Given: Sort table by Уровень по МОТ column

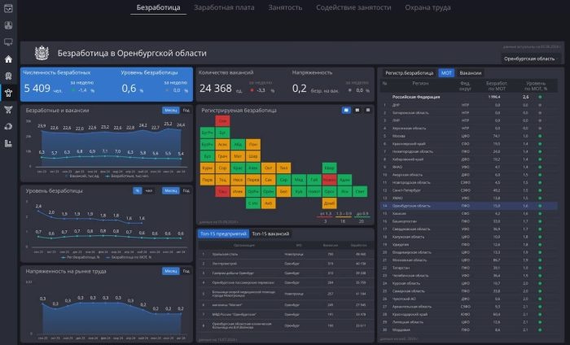Looking at the screenshot, I should [x=536, y=86].
